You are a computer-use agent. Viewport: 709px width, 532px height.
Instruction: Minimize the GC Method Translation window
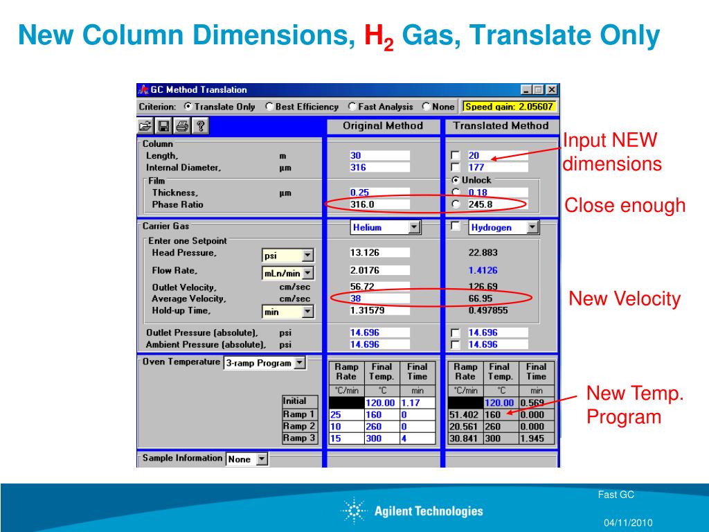pos(526,89)
